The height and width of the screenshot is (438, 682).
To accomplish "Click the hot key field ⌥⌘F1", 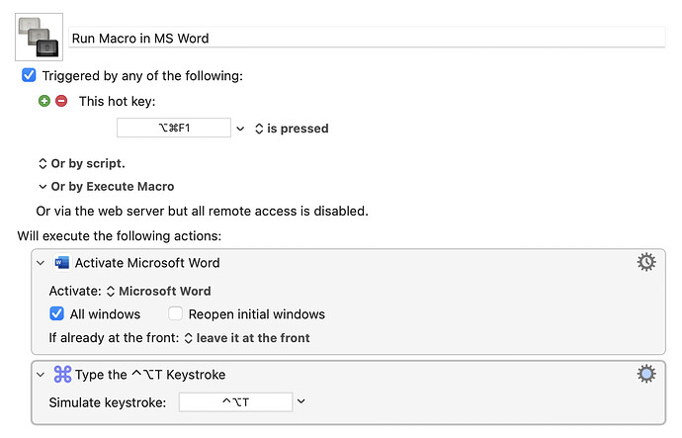I will pos(174,128).
